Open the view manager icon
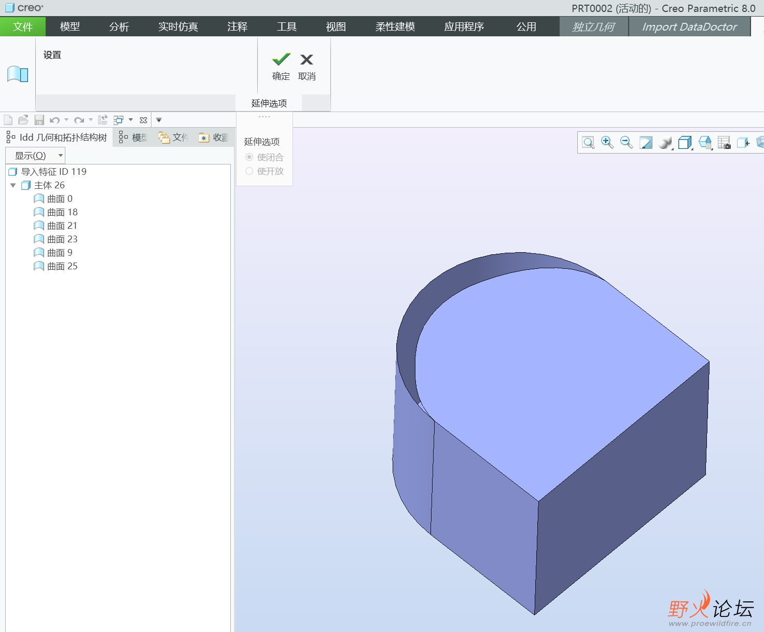Image resolution: width=764 pixels, height=632 pixels. tap(705, 143)
